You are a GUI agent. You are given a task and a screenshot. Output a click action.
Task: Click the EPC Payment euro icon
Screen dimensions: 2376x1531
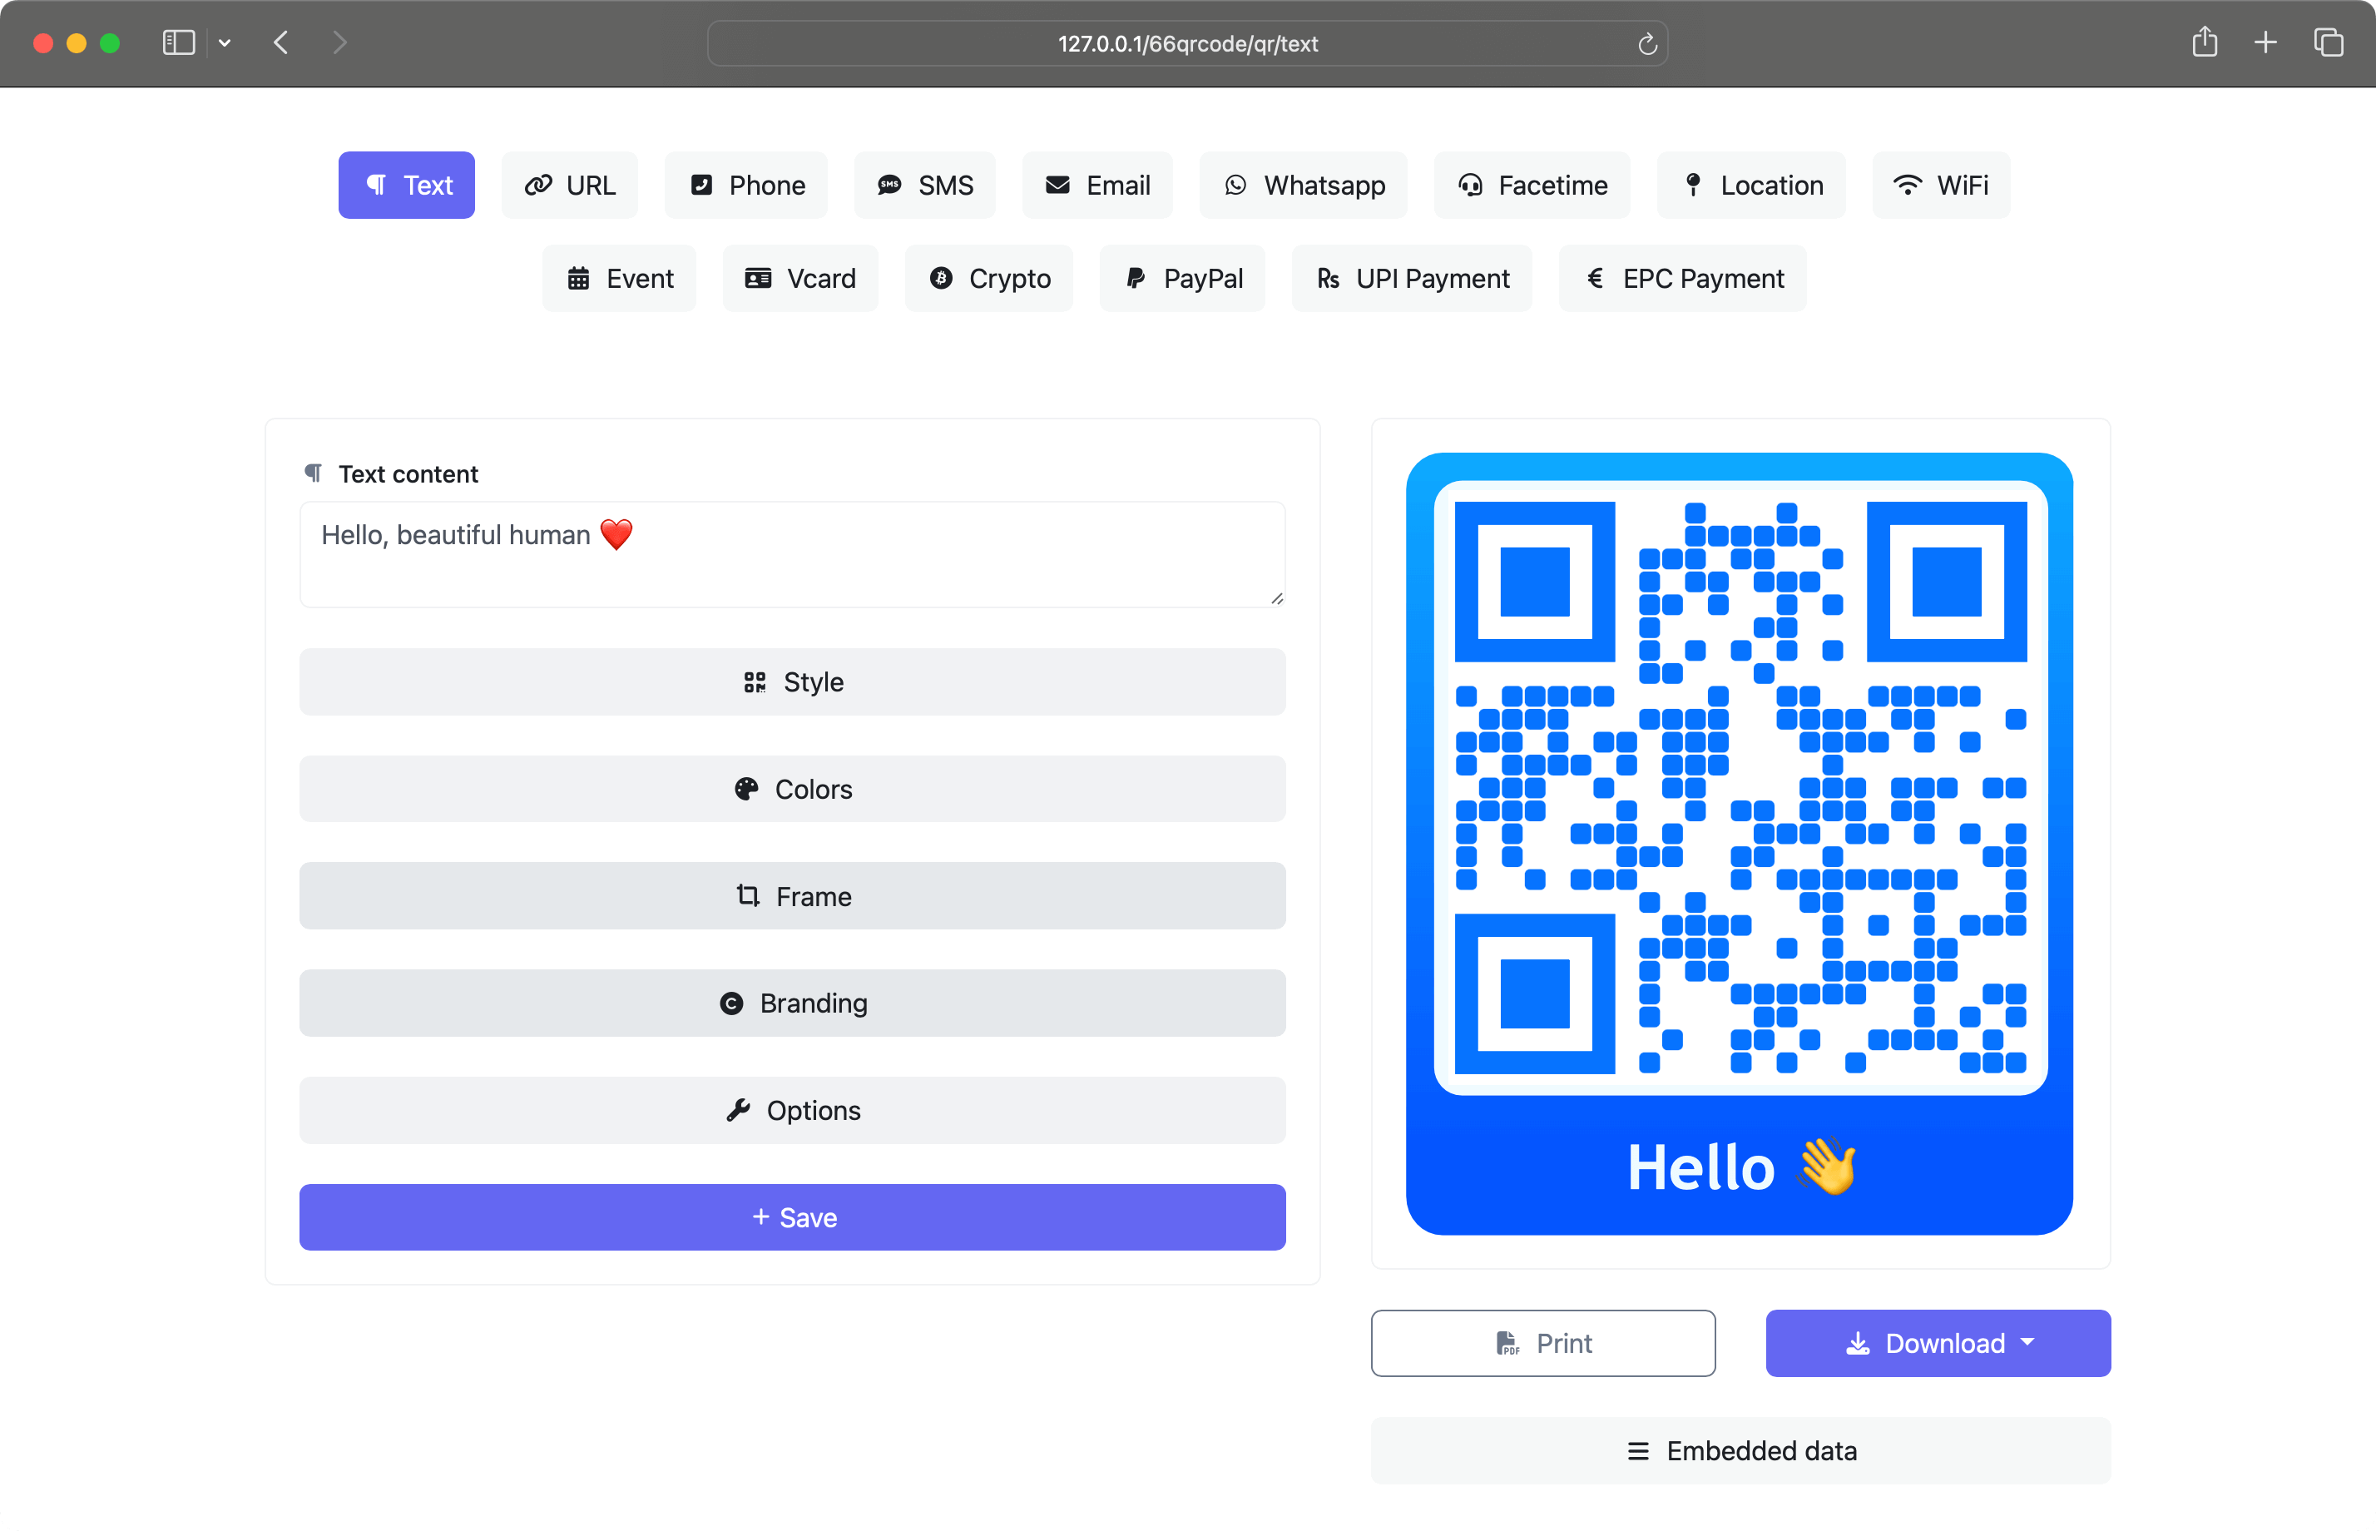point(1595,279)
